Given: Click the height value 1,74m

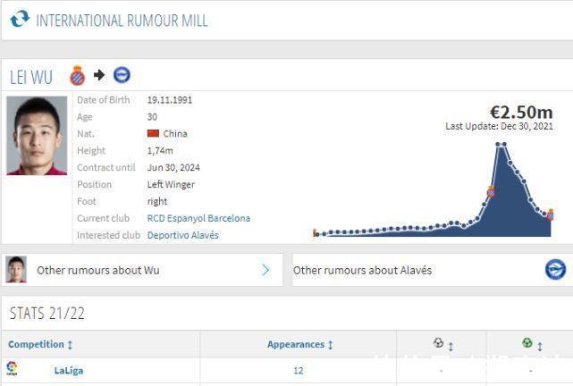Looking at the screenshot, I should [x=160, y=150].
